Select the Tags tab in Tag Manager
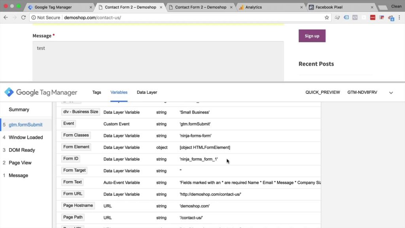Viewport: 405px width, 228px height. pyautogui.click(x=97, y=92)
